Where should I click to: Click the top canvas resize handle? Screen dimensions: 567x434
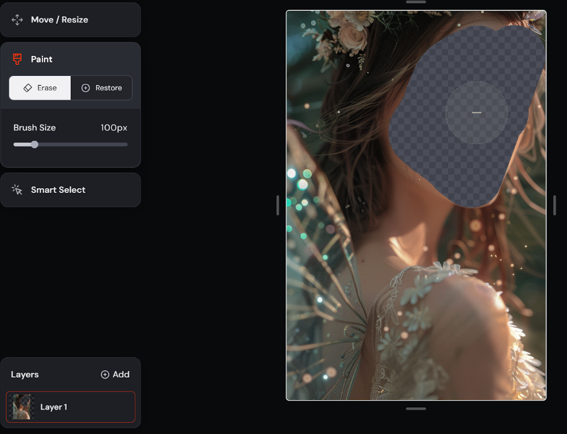416,2
